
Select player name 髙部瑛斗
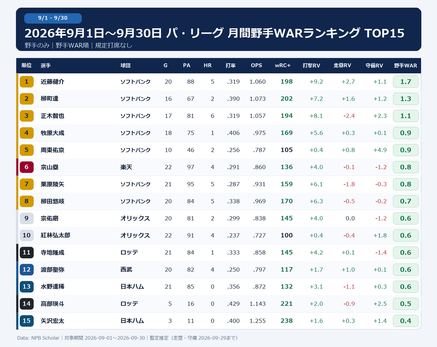[x=52, y=304]
